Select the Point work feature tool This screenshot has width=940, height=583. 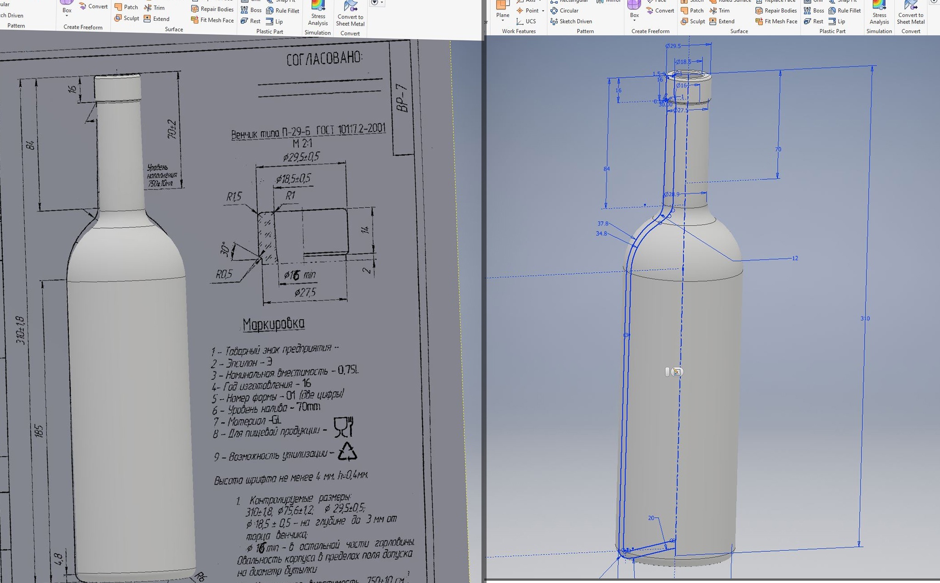click(532, 11)
